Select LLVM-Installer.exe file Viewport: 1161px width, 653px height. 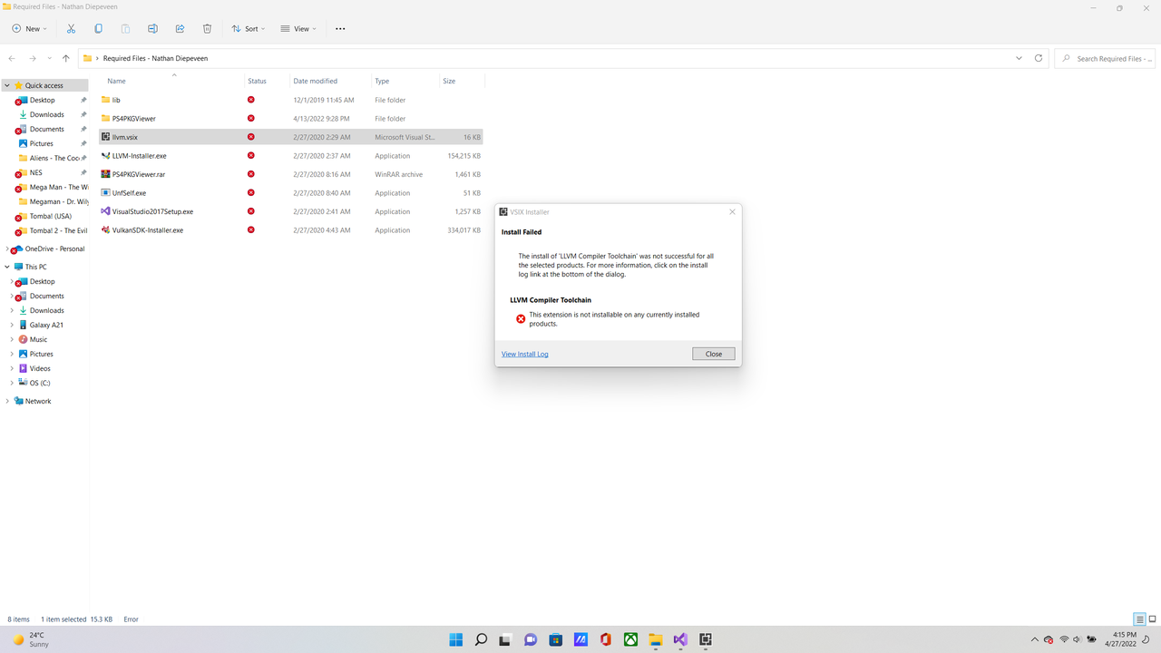coord(291,155)
